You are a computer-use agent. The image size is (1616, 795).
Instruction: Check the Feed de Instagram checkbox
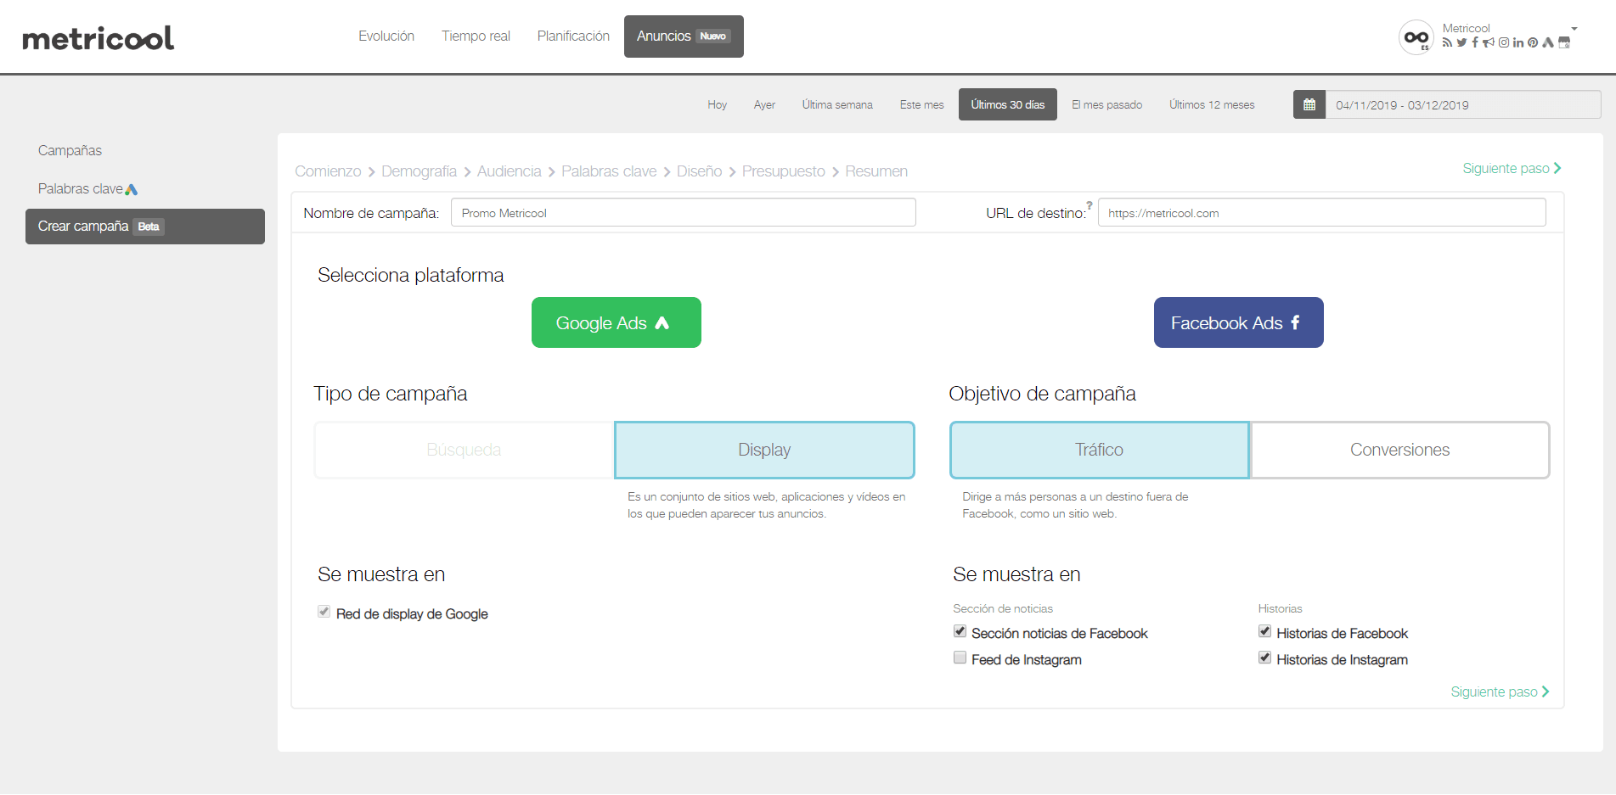tap(960, 658)
